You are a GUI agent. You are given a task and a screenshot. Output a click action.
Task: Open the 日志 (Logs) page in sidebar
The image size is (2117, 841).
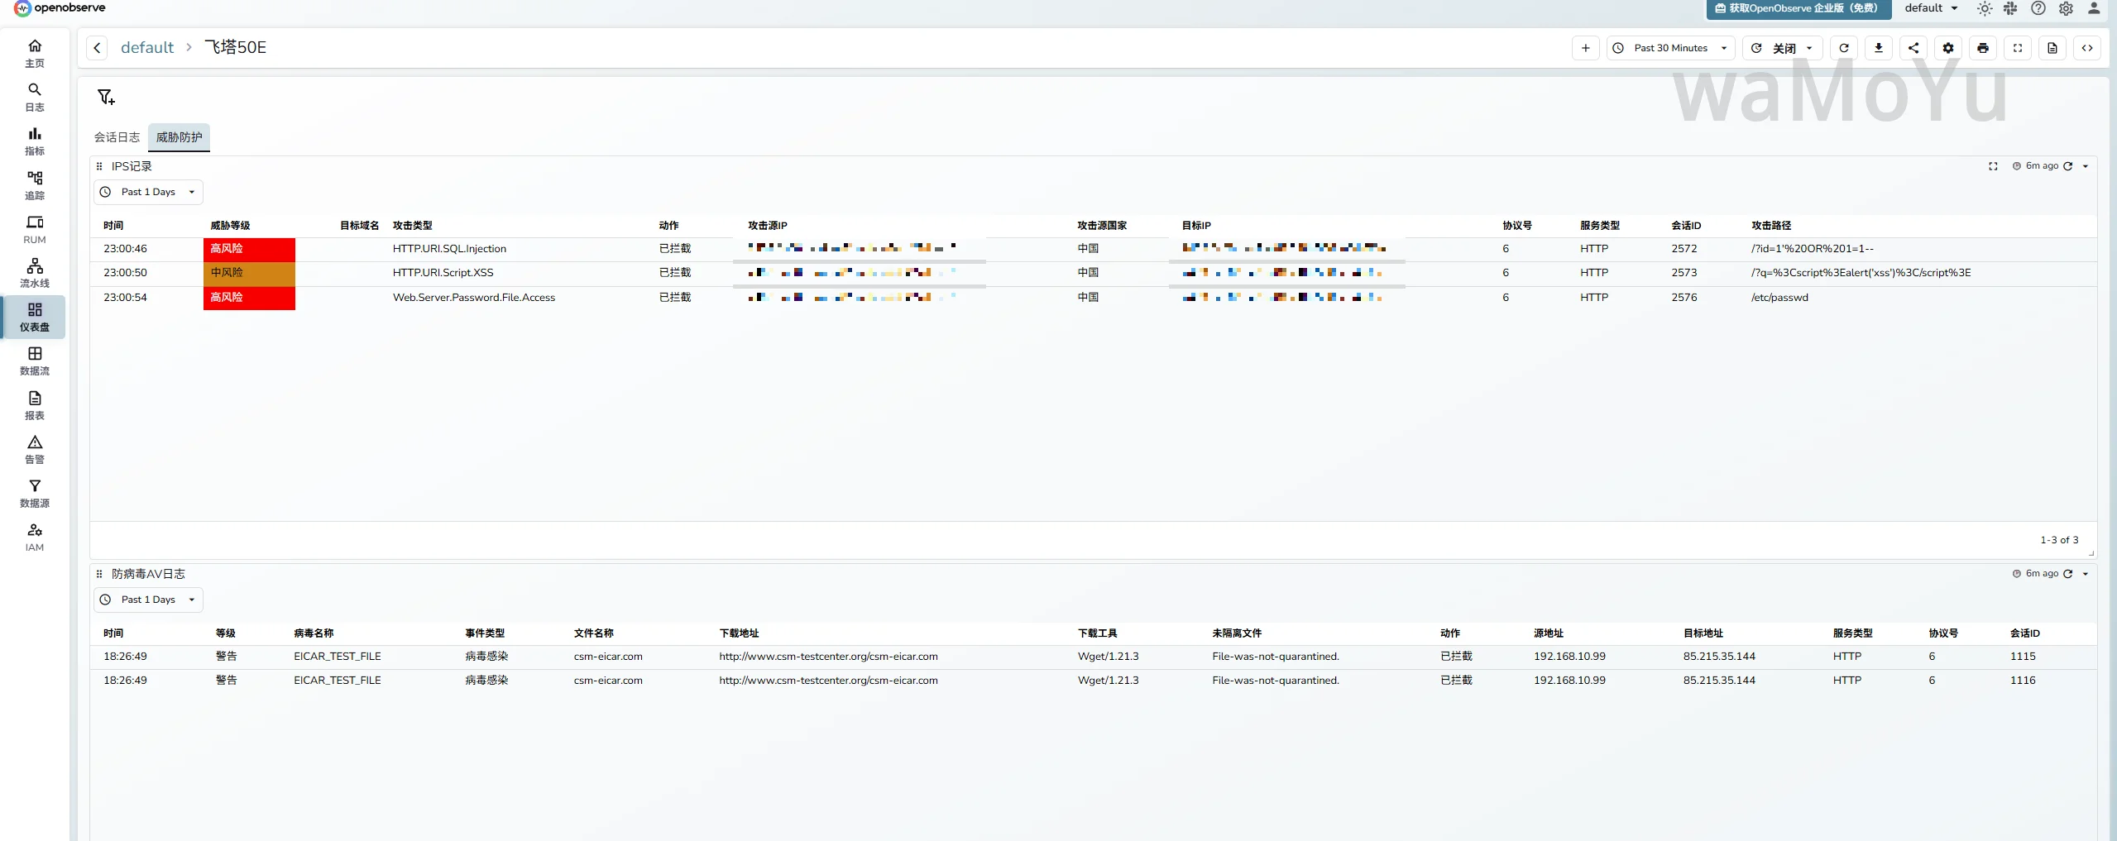[x=34, y=97]
